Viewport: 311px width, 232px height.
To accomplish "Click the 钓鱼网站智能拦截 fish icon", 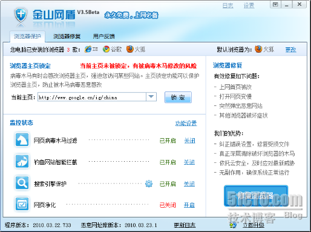I will 22,161.
